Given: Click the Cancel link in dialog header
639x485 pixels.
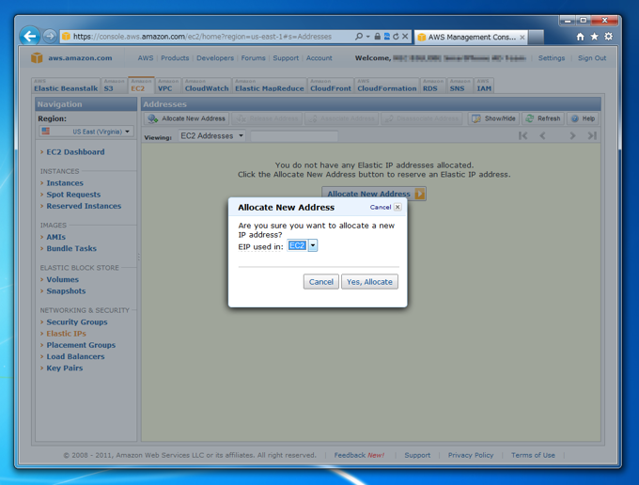Looking at the screenshot, I should (381, 207).
